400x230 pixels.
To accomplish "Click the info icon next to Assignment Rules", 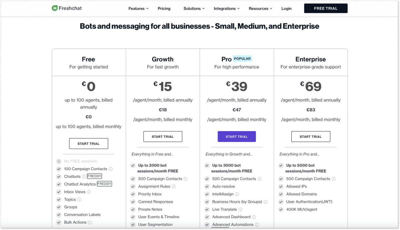I will tap(174, 186).
